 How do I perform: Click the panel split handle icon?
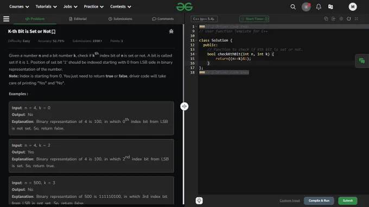pos(184,106)
